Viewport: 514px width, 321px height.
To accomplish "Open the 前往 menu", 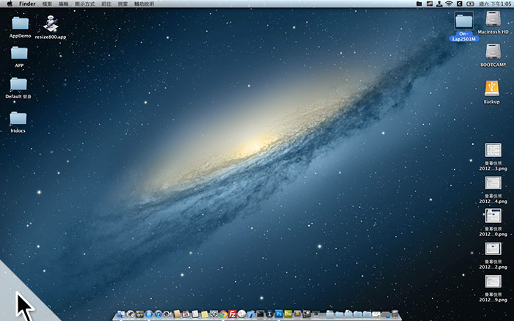I will [x=106, y=4].
